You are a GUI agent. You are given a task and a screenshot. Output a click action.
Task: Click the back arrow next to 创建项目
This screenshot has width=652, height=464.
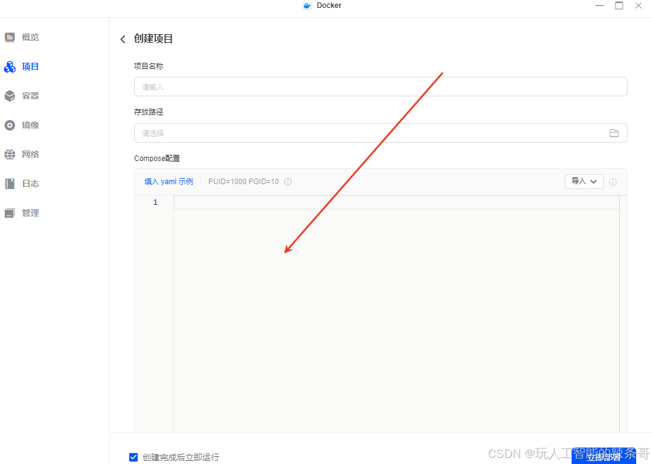[x=122, y=38]
